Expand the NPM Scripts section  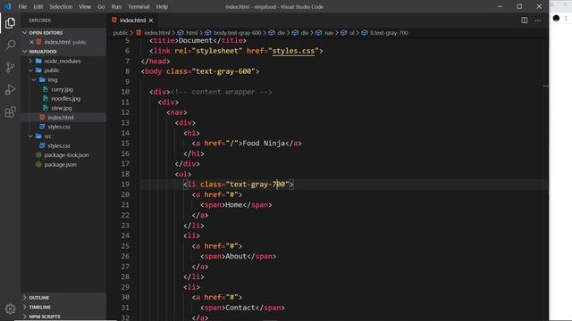[44, 317]
